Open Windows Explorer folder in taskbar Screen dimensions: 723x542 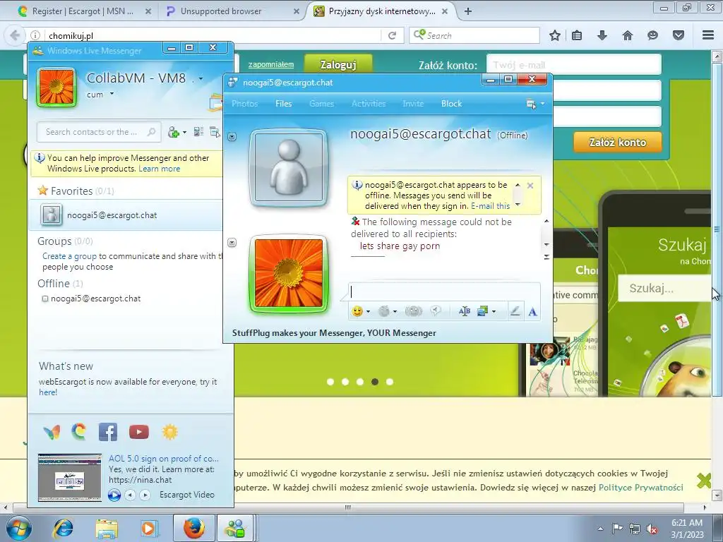tap(107, 529)
